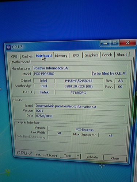Click LPCIO vendor Fintek

[44, 92]
